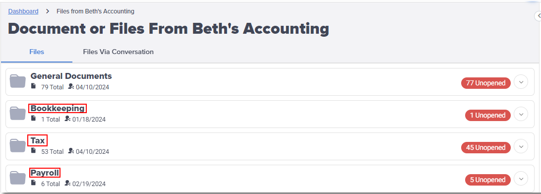This screenshot has width=541, height=194.
Task: Open the Payroll folder icon
Action: (17, 178)
